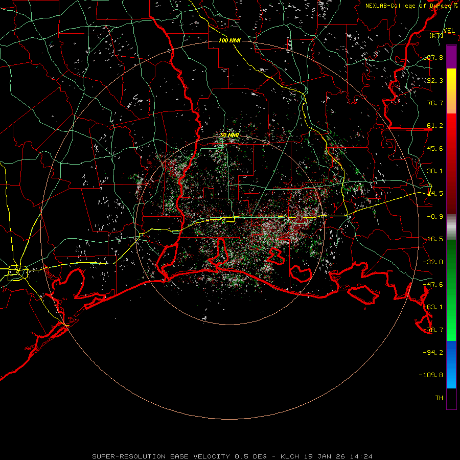Click the 100 NMI range ring label
Viewport: 460px width, 460px height.
tap(229, 40)
